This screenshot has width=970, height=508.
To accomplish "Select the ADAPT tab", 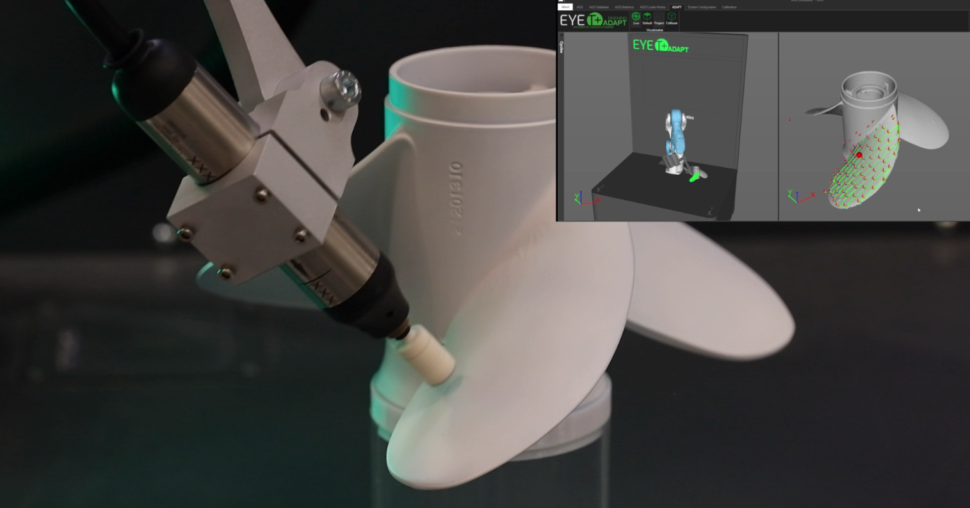I will click(x=676, y=7).
